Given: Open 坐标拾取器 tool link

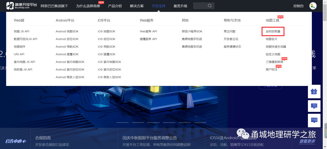Looking at the screenshot, I should (x=273, y=32).
